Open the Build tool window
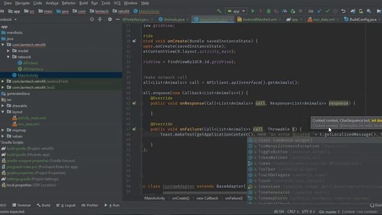This screenshot has width=382, height=215. (44, 205)
